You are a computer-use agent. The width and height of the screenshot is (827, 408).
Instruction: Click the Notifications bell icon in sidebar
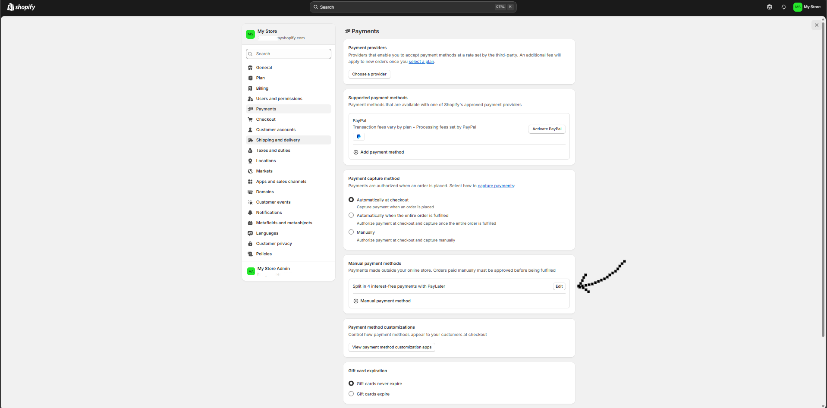[x=250, y=213]
